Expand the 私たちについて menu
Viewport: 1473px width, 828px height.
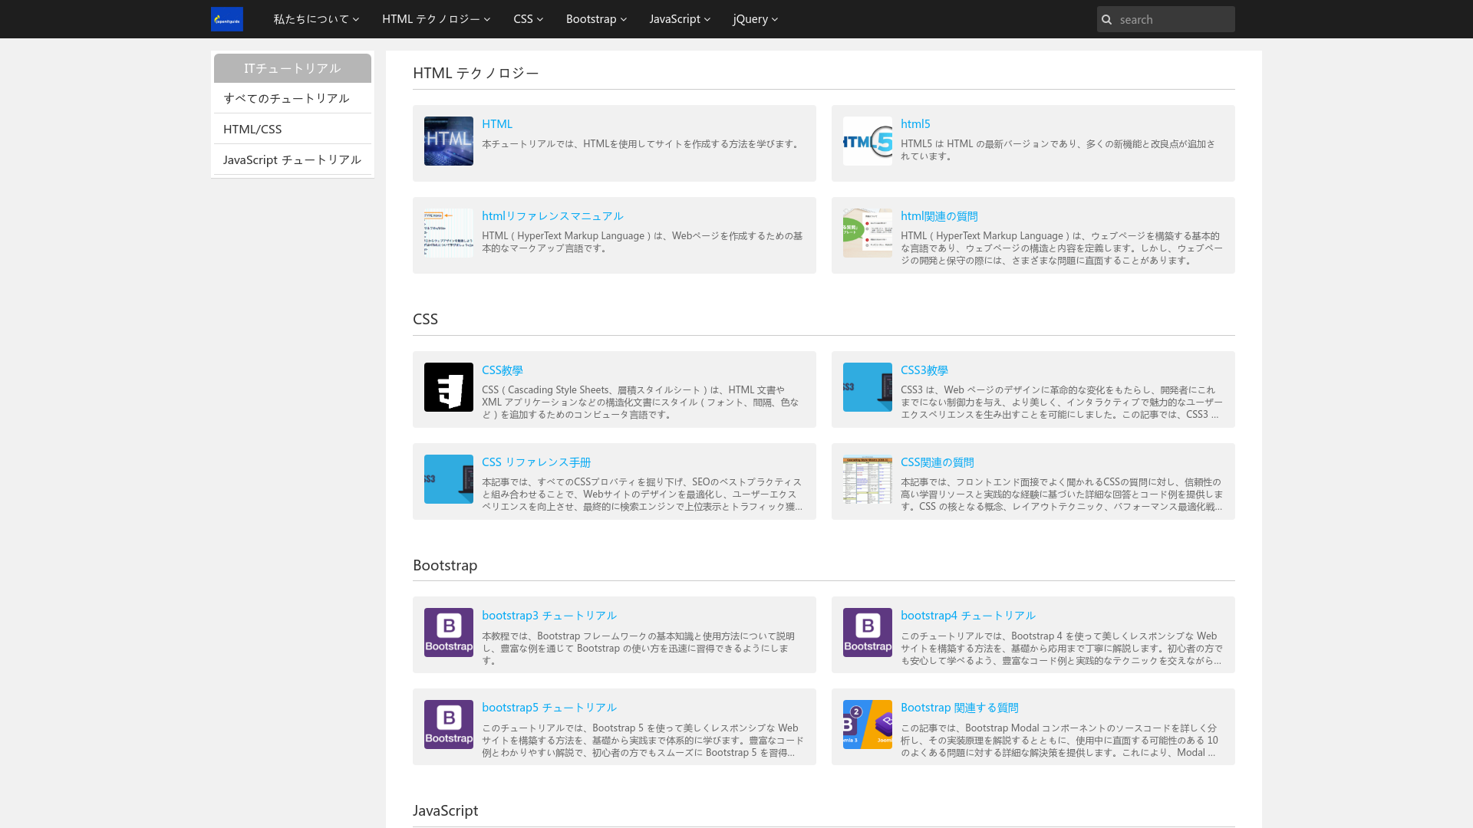click(316, 19)
